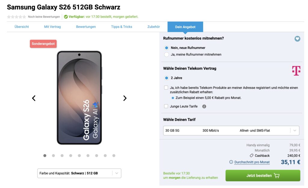The image size is (308, 188).
Task: Open the Zubehör tab
Action: point(153,27)
